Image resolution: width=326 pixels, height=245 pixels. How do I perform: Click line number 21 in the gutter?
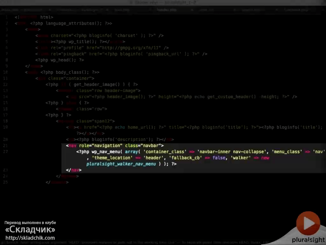point(5,145)
